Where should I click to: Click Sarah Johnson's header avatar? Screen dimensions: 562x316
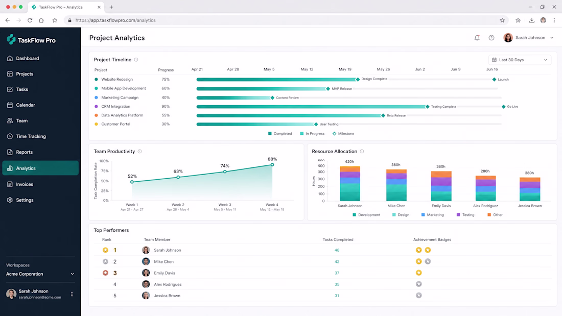[508, 38]
